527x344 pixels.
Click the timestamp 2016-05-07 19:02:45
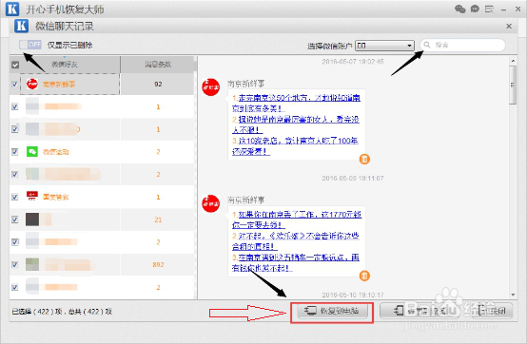353,62
